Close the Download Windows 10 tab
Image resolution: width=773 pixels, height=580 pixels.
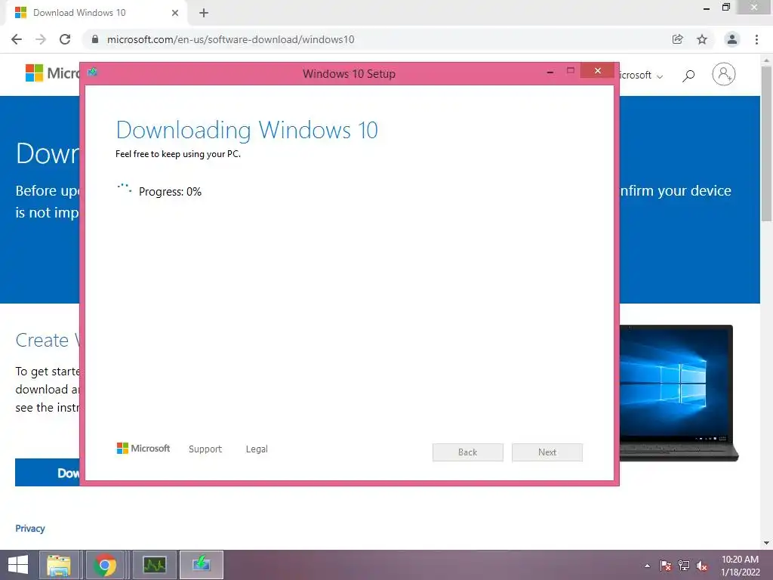coord(175,13)
